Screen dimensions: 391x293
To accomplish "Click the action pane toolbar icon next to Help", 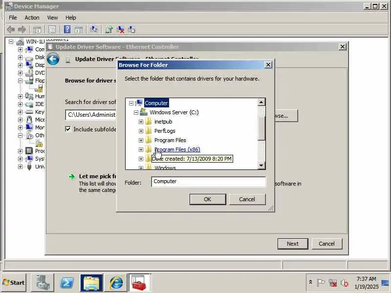I will point(79,30).
